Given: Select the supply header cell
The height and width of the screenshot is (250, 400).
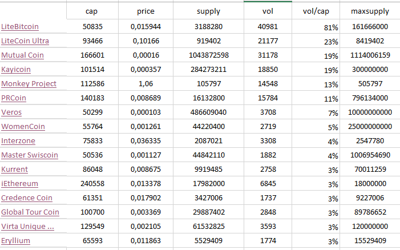Looking at the screenshot, I should point(208,11).
